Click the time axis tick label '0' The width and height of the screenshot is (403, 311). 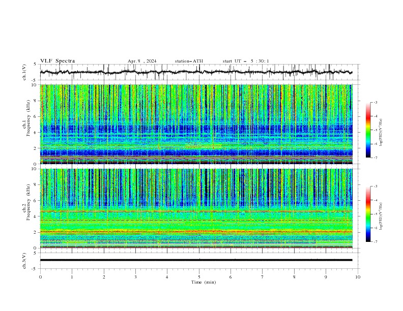pos(40,277)
